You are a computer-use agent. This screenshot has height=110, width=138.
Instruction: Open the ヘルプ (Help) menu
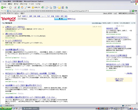coord(38,4)
